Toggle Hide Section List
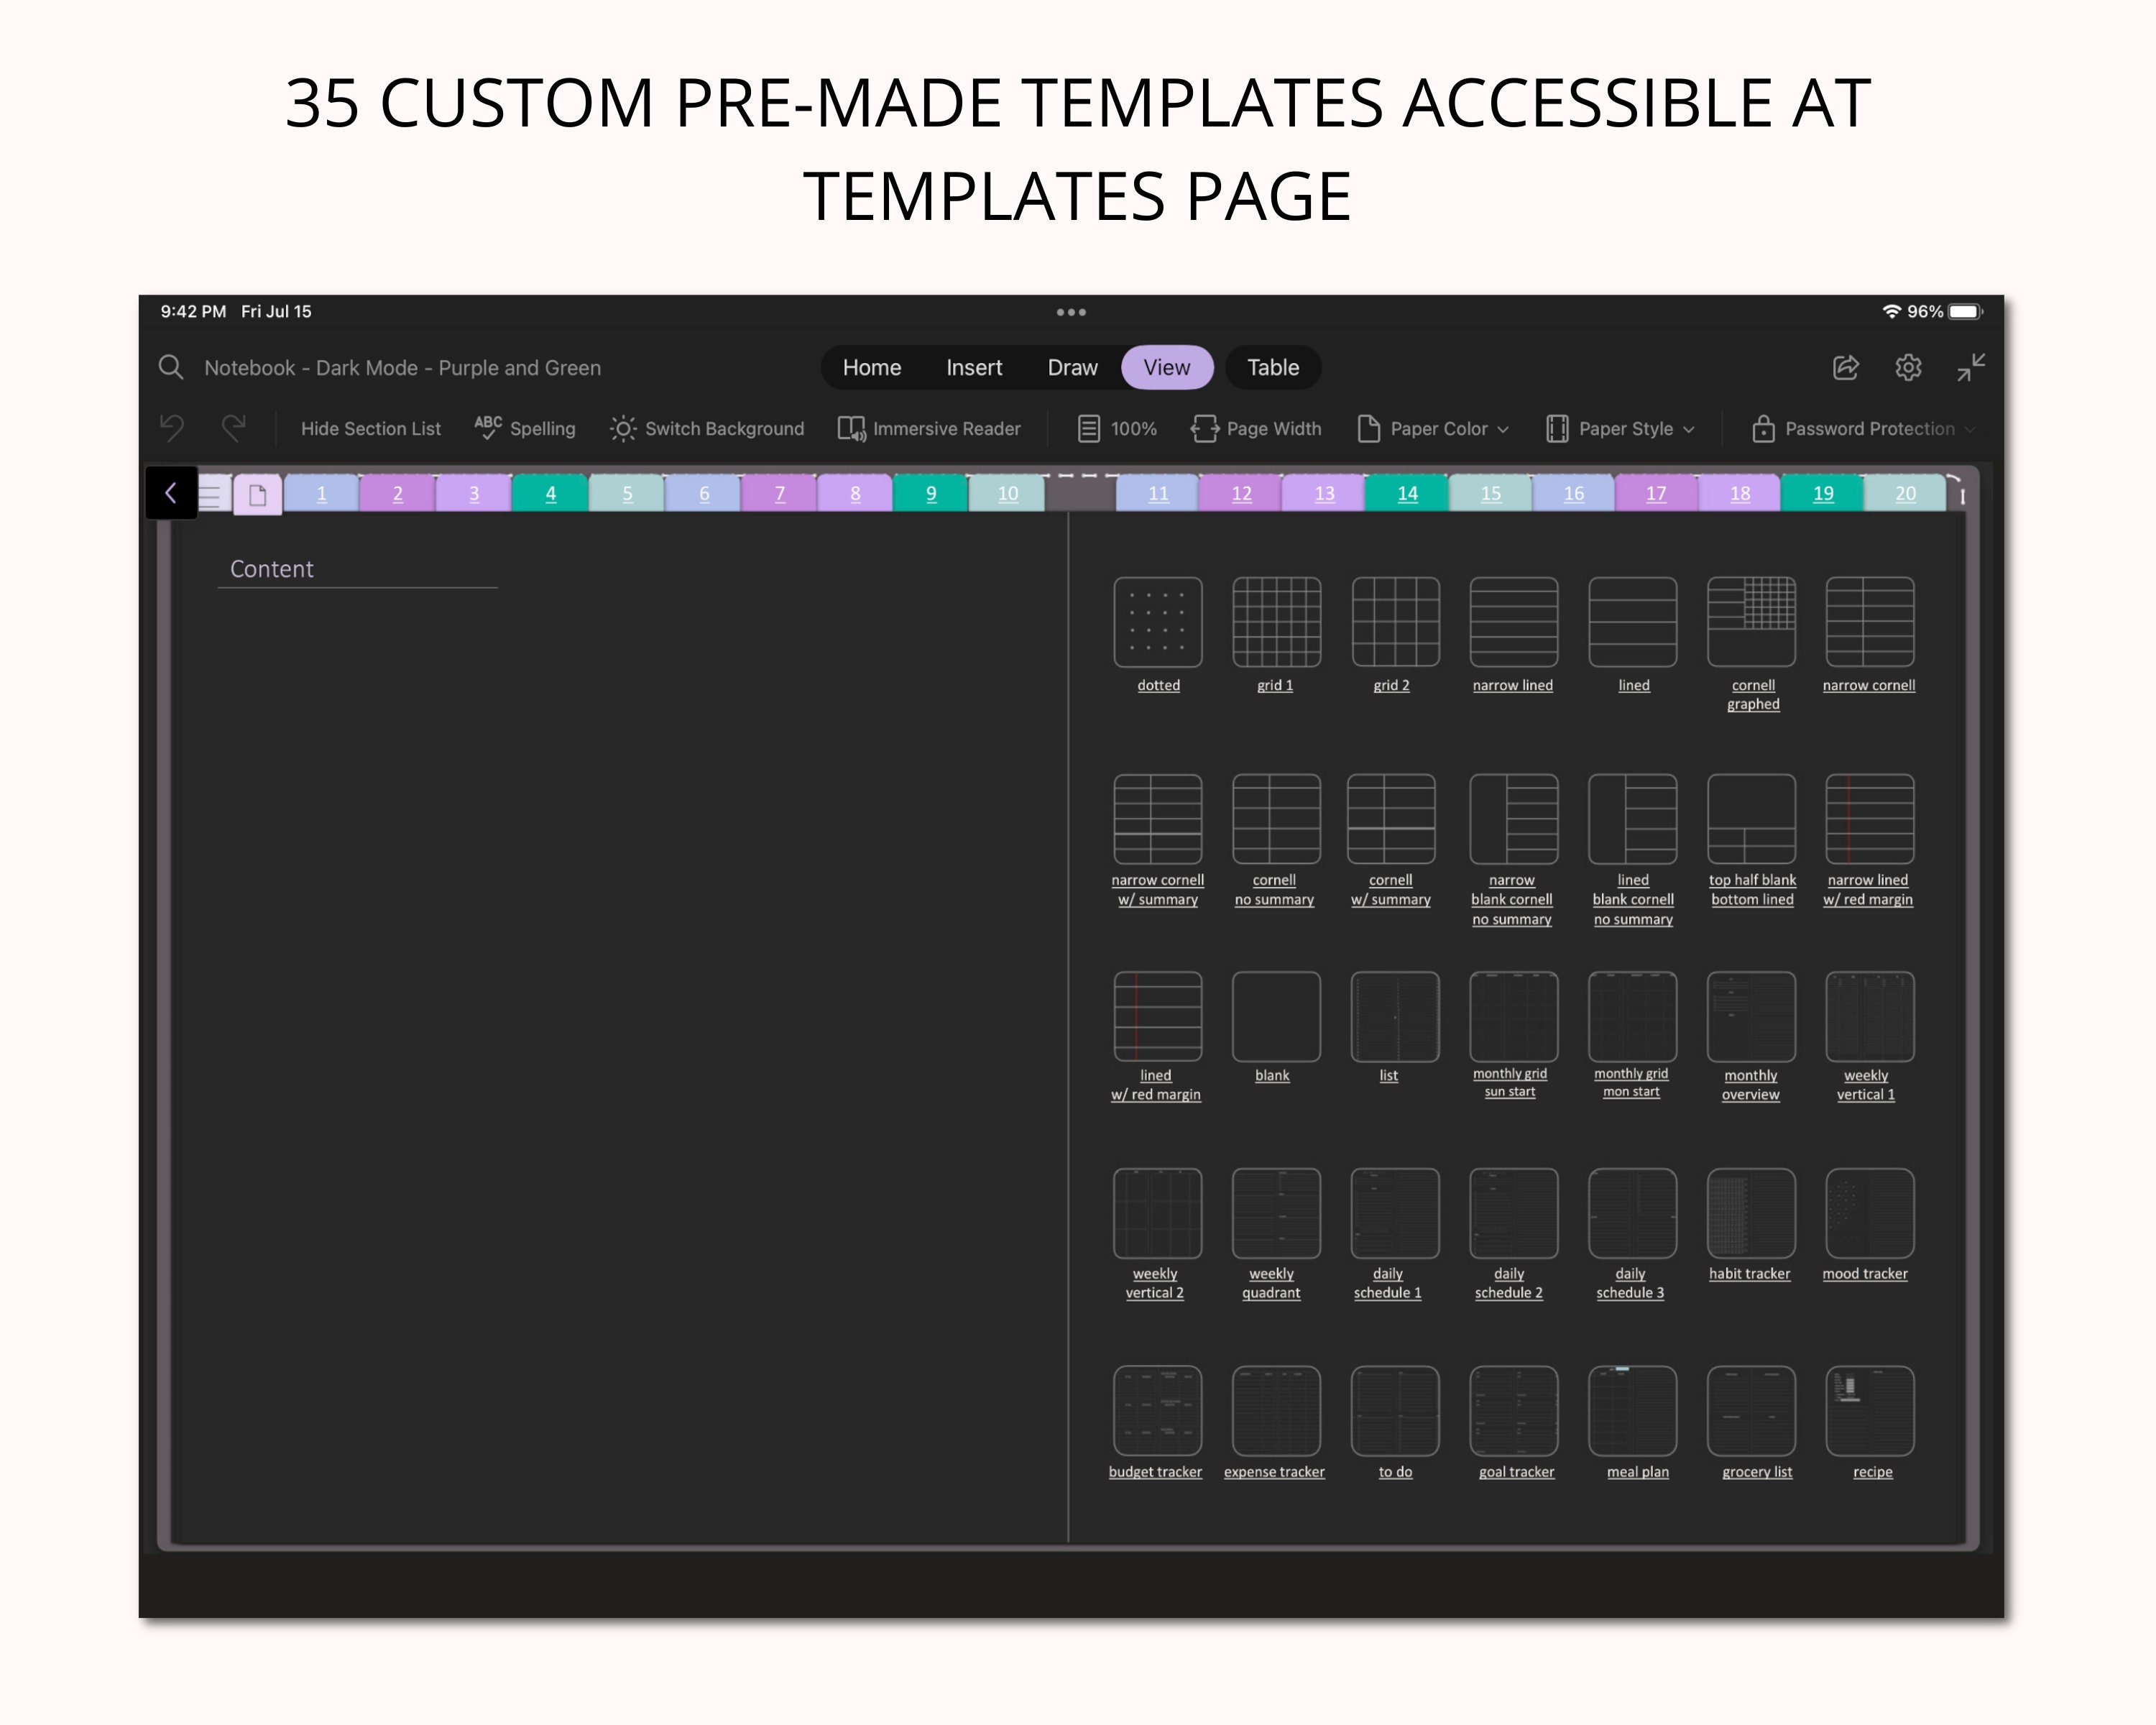The image size is (2156, 1725). 370,428
